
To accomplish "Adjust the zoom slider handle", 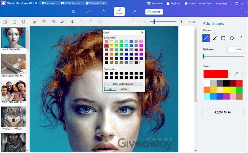I will coord(154,22).
